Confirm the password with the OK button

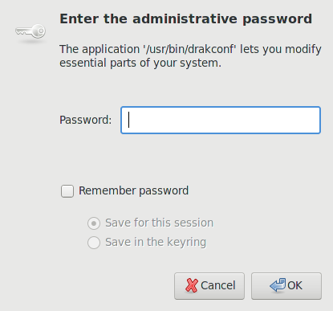pos(286,286)
